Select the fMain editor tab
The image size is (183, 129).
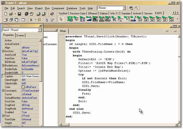click(63, 31)
